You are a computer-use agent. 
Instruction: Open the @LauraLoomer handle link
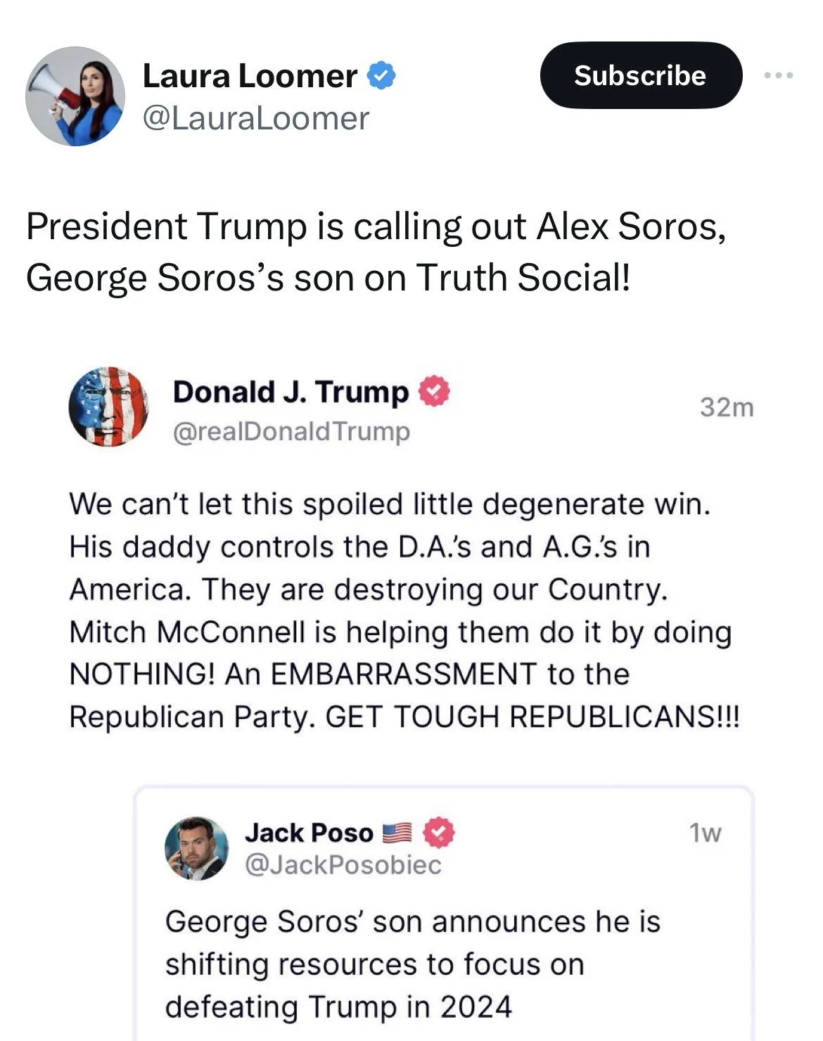pyautogui.click(x=255, y=118)
